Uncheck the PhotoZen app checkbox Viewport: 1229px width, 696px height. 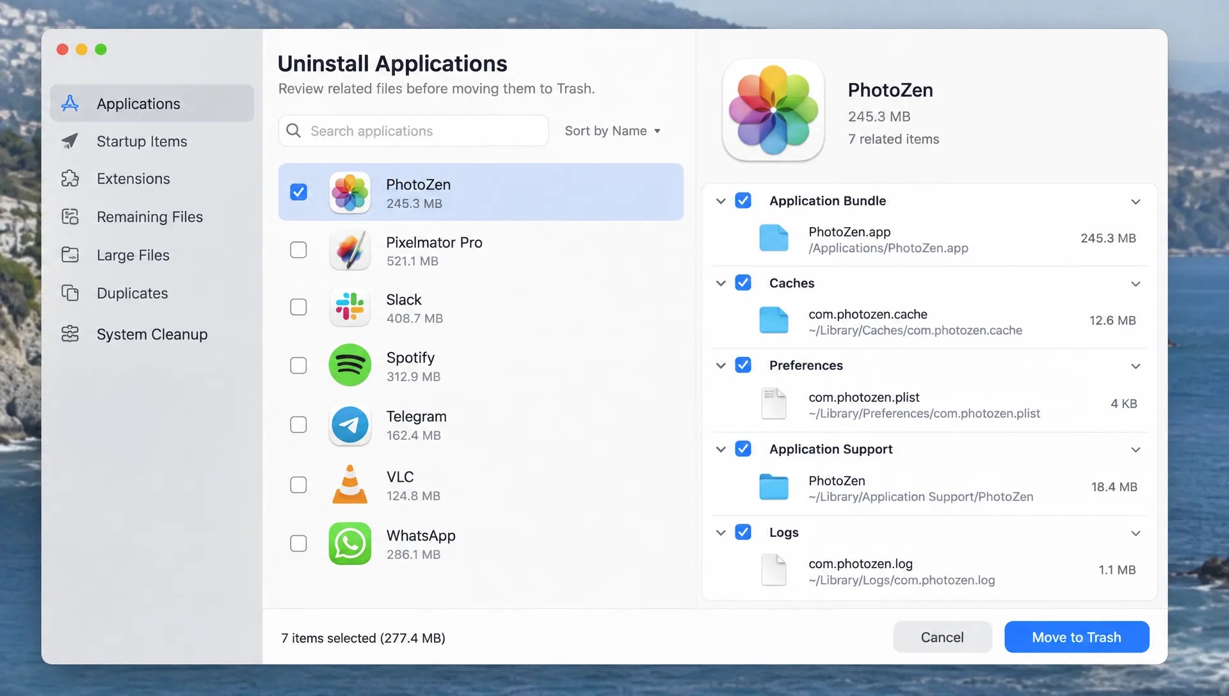[298, 192]
